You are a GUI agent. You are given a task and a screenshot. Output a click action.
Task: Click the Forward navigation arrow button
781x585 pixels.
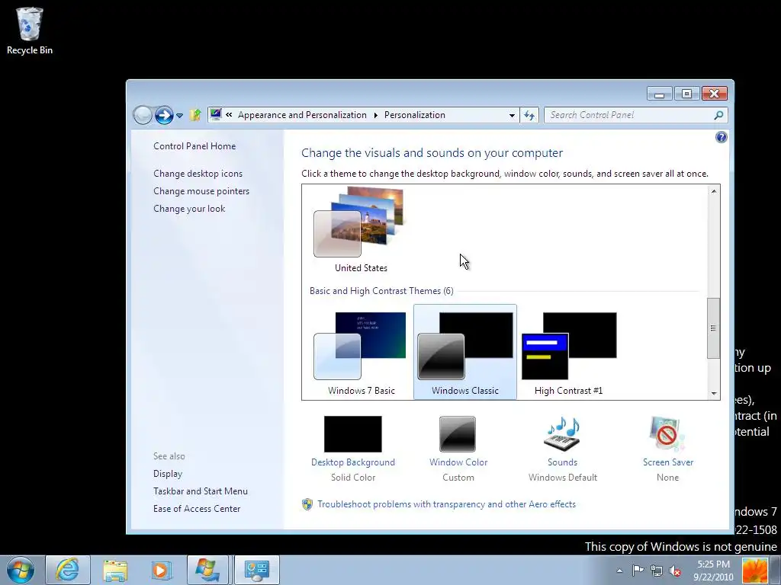point(164,116)
